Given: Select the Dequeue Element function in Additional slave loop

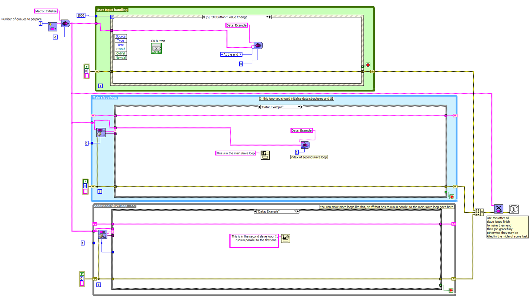Looking at the screenshot, I should [x=103, y=234].
